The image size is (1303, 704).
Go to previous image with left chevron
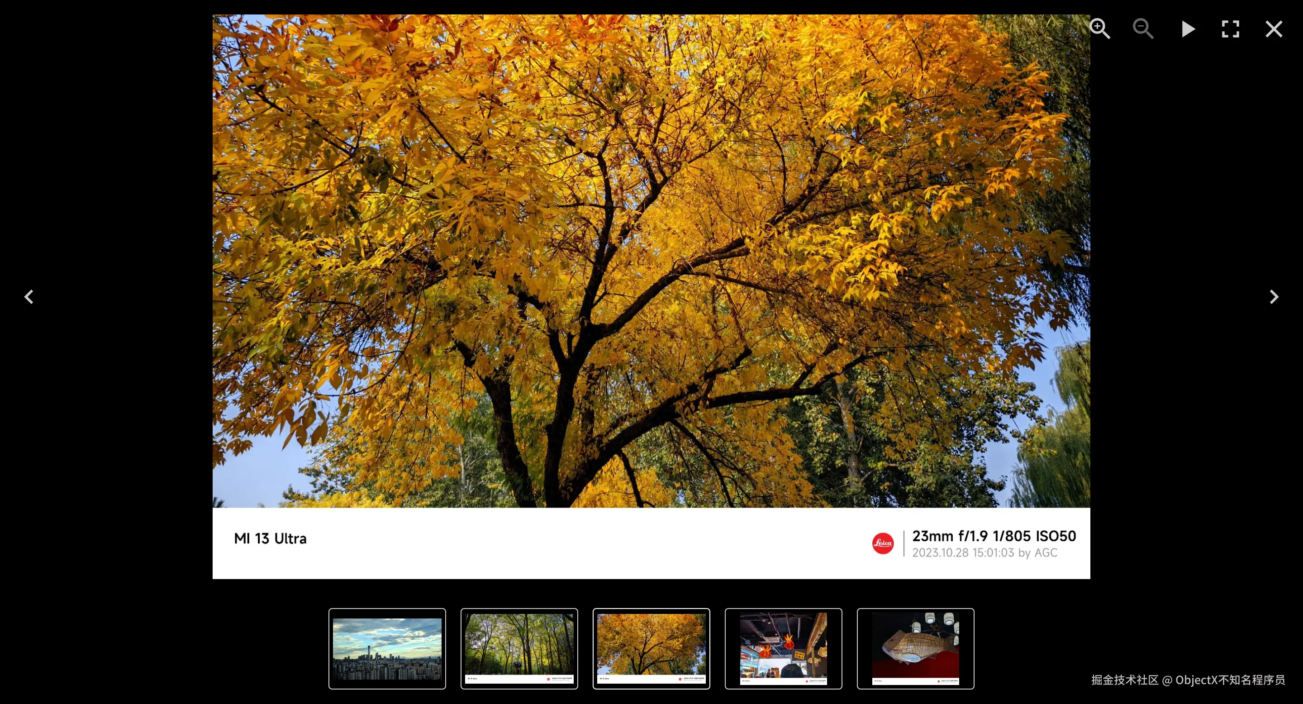pyautogui.click(x=29, y=297)
